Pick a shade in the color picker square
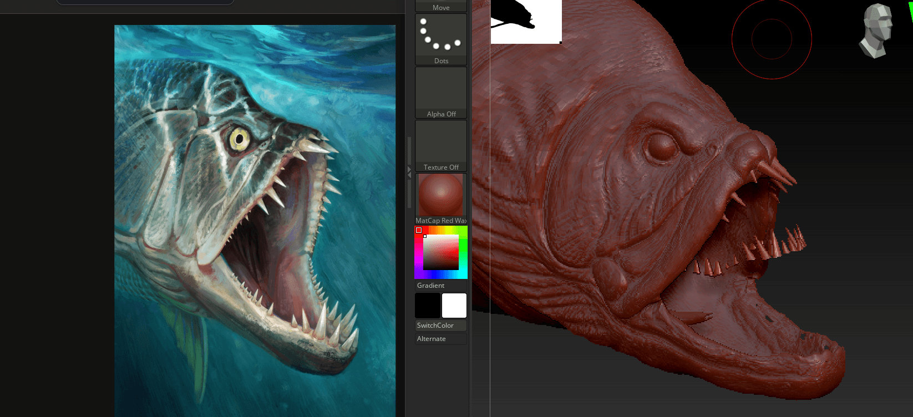Image resolution: width=913 pixels, height=417 pixels. (441, 253)
